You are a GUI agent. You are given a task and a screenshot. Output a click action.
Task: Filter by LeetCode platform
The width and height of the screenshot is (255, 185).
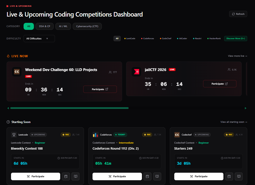[130, 39]
